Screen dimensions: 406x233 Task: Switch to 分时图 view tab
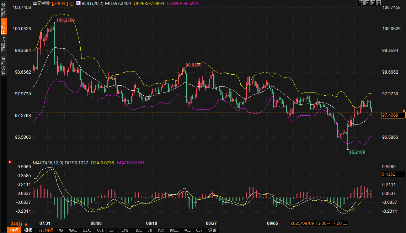[3, 10]
